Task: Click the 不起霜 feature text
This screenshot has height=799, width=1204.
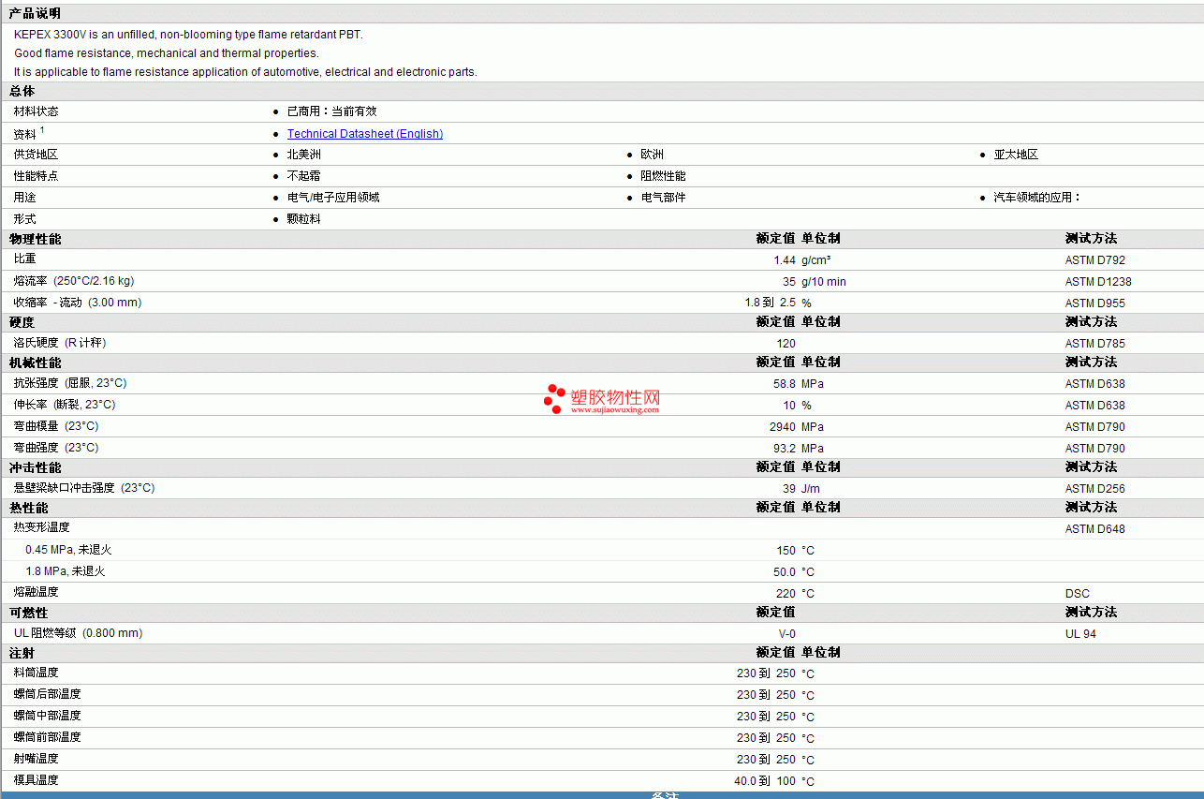Action: pos(303,176)
